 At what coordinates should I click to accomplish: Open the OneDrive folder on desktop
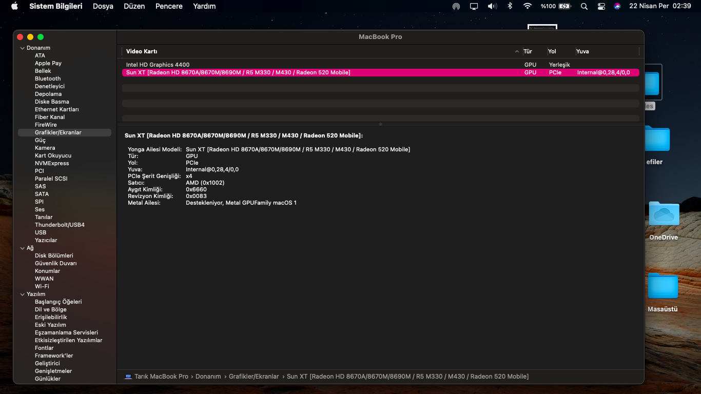tap(664, 214)
